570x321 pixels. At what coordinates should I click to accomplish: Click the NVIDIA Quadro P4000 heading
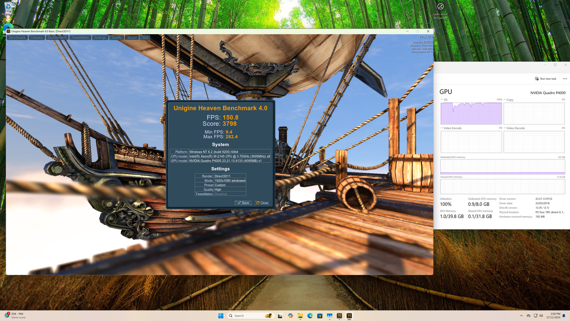tap(548, 93)
